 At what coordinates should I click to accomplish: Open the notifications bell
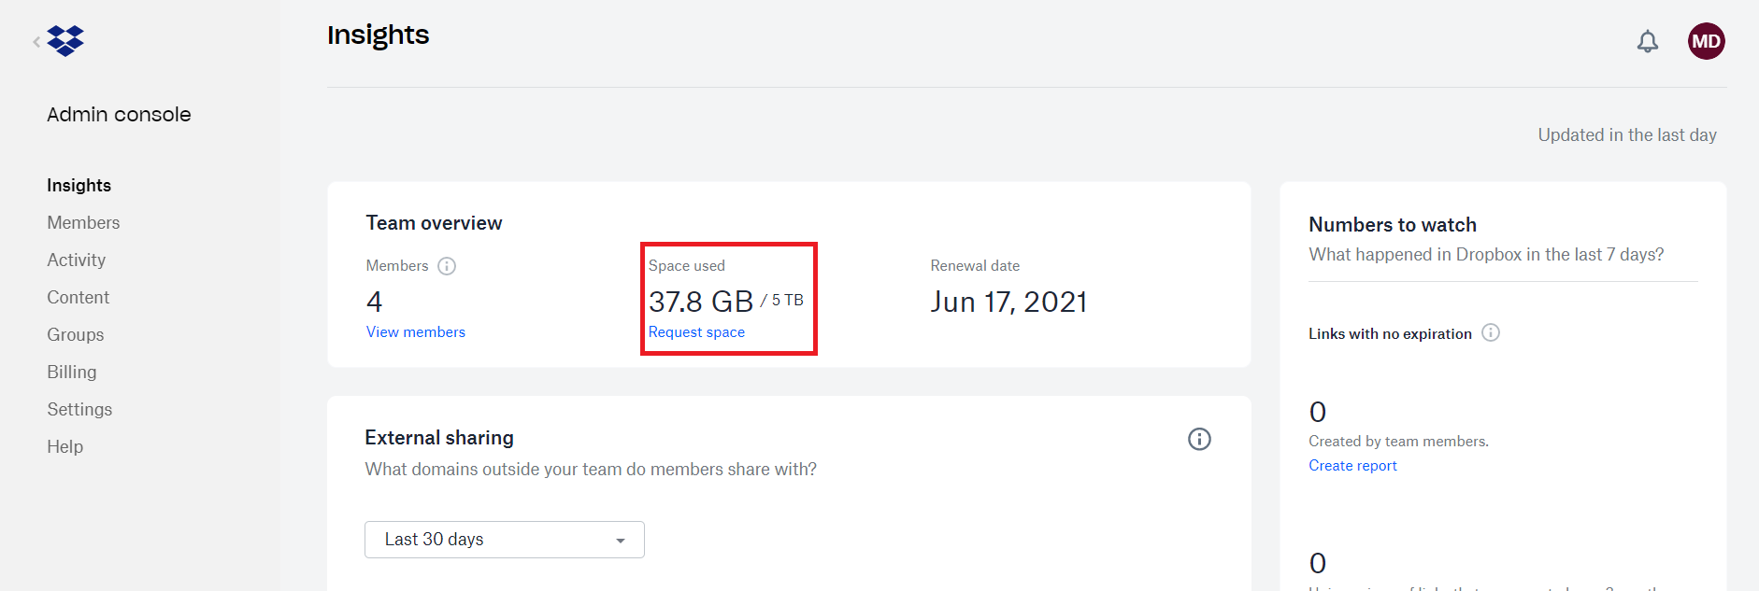pos(1648,41)
